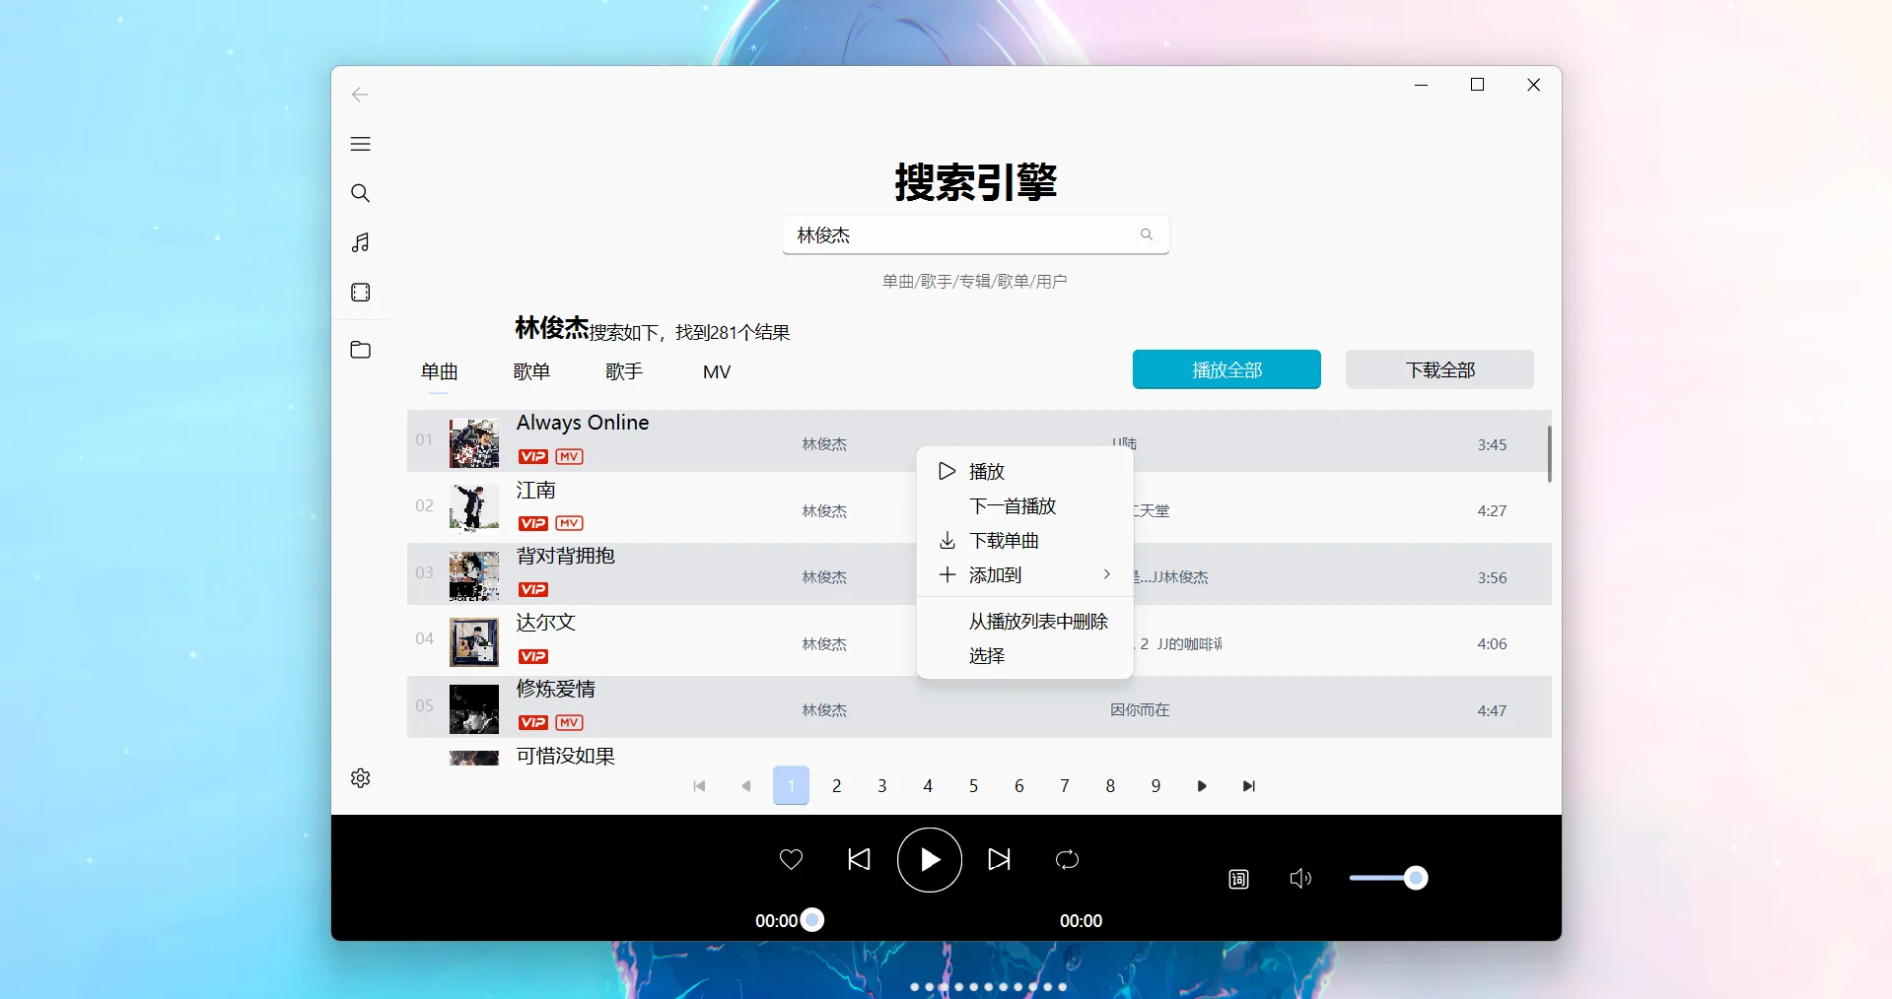This screenshot has height=999, width=1892.
Task: Mute audio with the speaker icon
Action: point(1299,878)
